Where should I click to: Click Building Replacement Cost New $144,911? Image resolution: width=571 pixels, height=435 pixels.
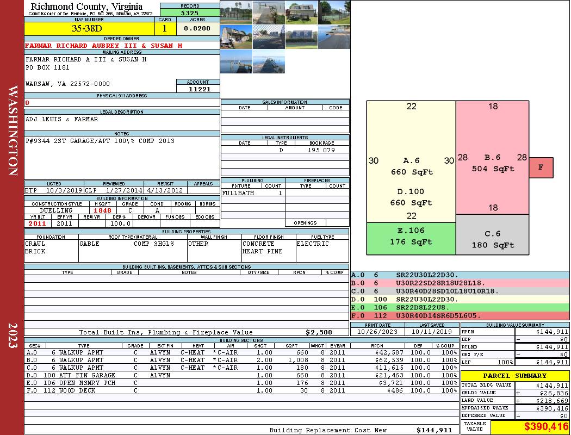click(x=434, y=430)
